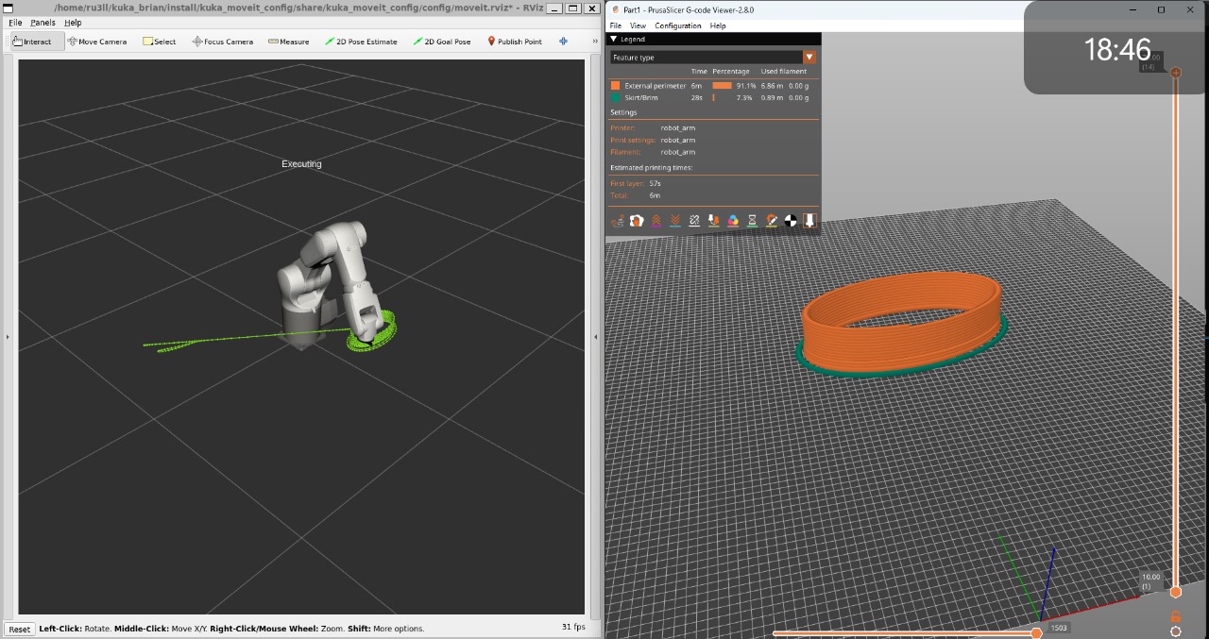The width and height of the screenshot is (1209, 639).
Task: Click the Reset button in RViz
Action: (19, 629)
